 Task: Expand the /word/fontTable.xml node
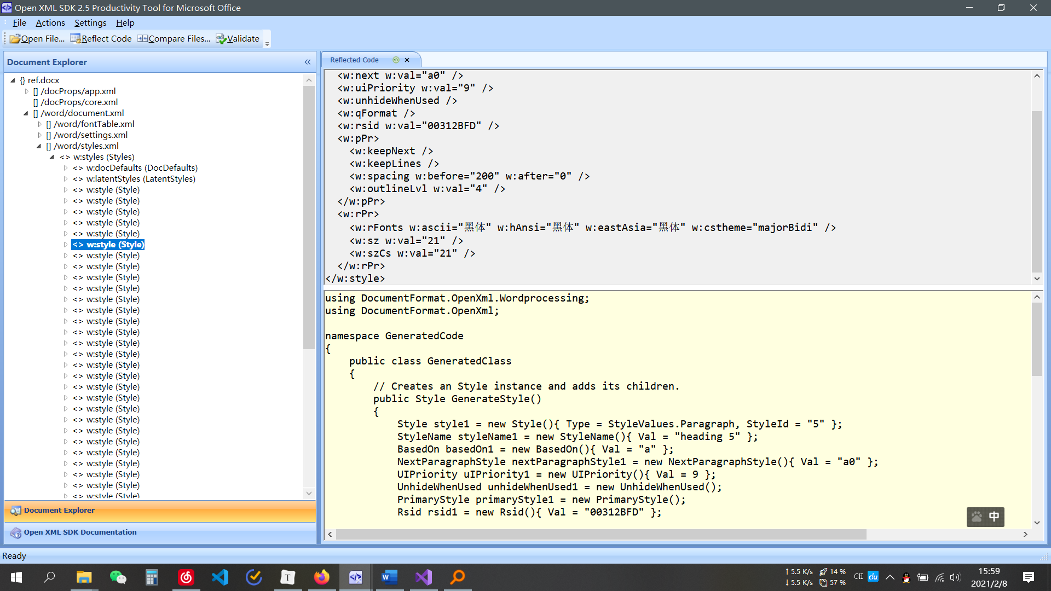tap(39, 124)
